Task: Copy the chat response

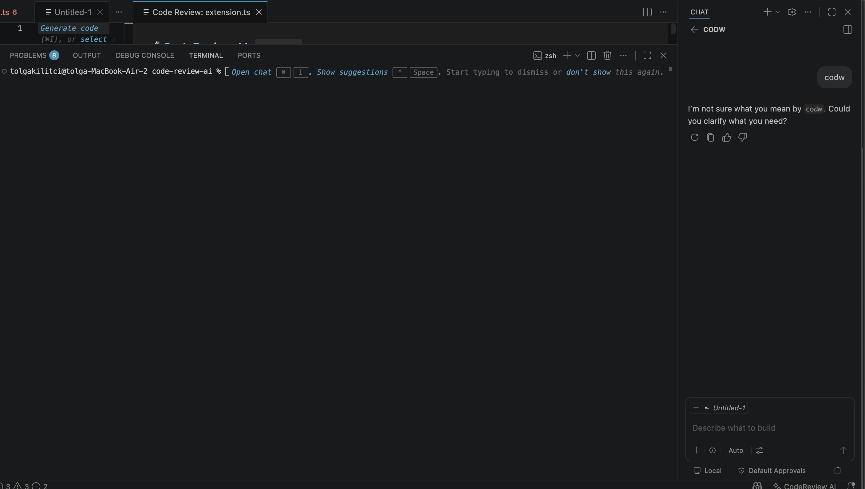Action: click(x=710, y=137)
